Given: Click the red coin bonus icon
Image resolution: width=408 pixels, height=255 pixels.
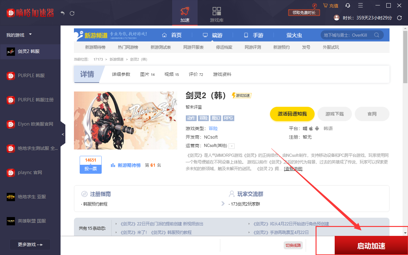Looking at the screenshot, I should (315, 5).
